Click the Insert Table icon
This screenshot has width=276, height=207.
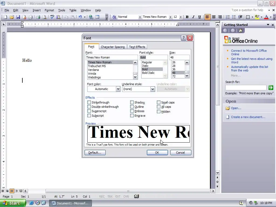(97, 17)
